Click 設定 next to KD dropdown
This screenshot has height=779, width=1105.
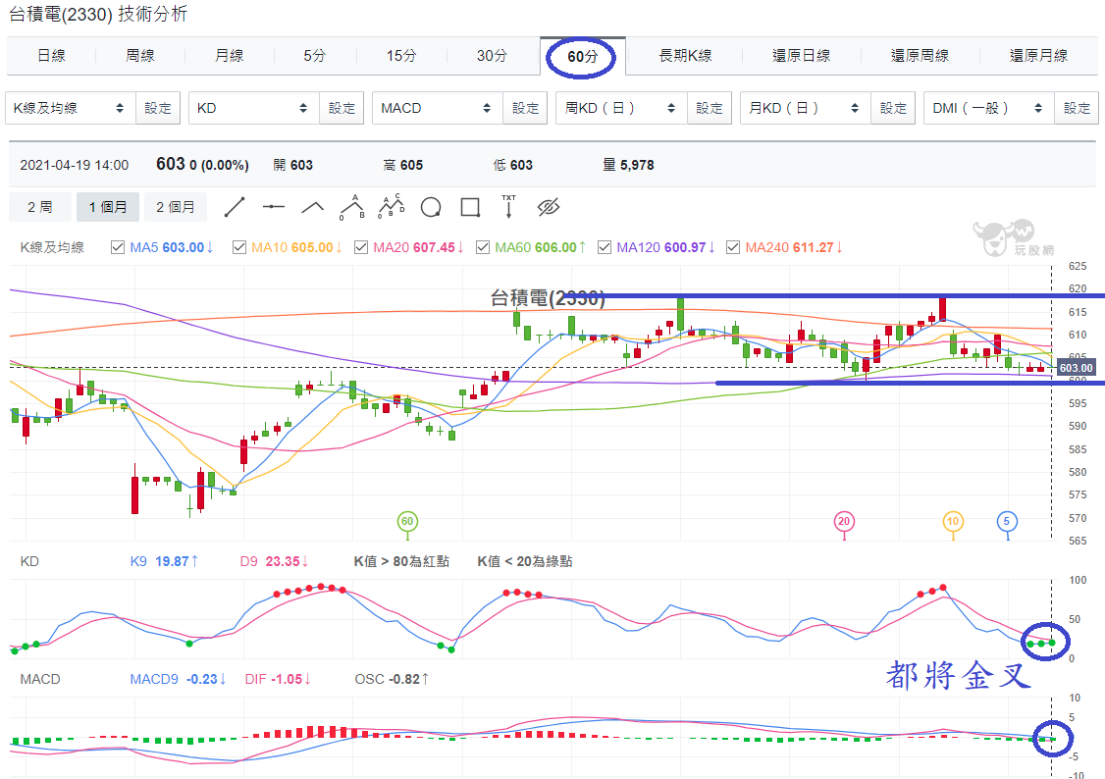342,108
